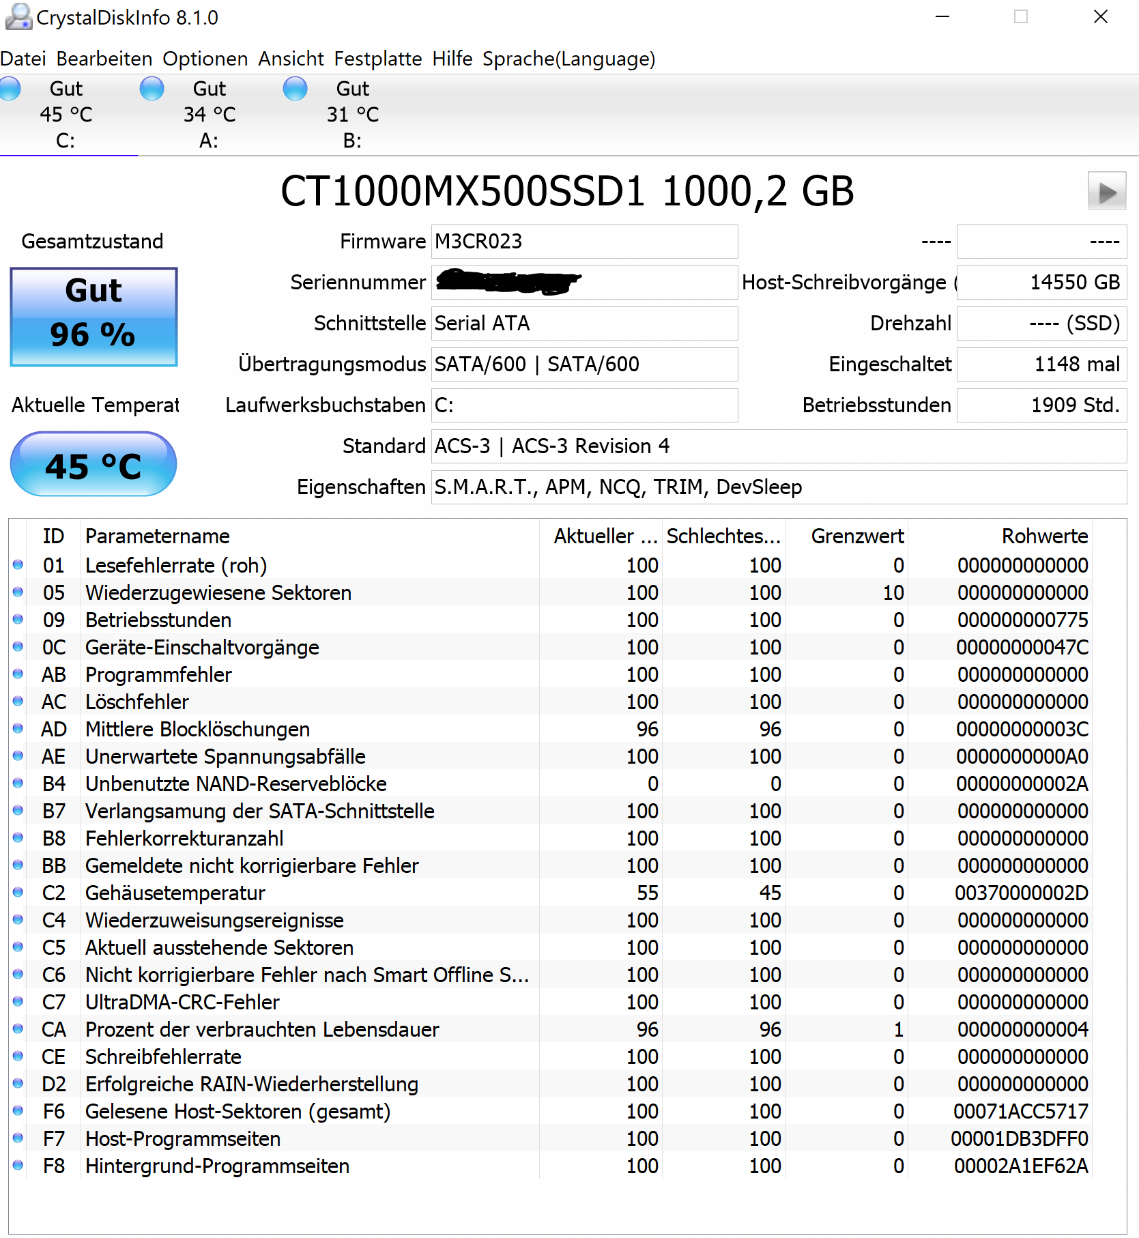Image resolution: width=1139 pixels, height=1238 pixels.
Task: Switch to drive B: disk tab
Action: click(353, 115)
